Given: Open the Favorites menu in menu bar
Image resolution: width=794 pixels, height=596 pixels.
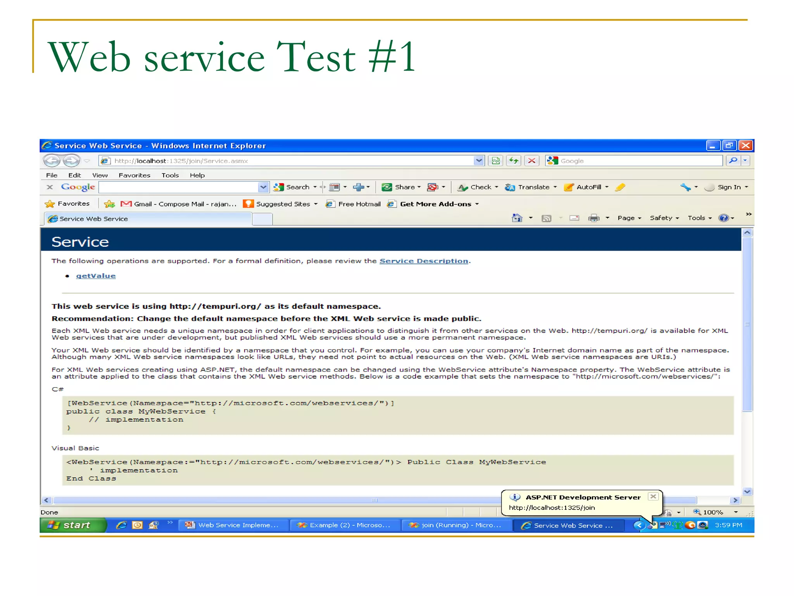Looking at the screenshot, I should pos(134,175).
